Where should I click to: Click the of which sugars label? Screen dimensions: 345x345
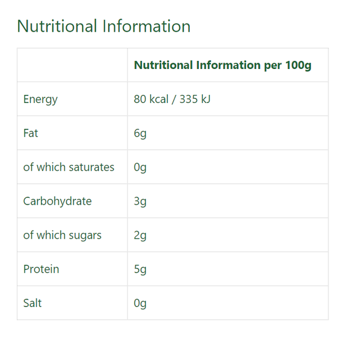click(x=62, y=235)
